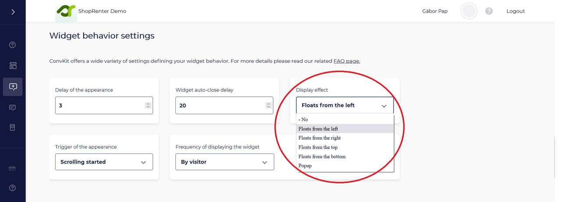The width and height of the screenshot is (561, 202).
Task: Expand the Trigger of the appearance dropdown
Action: click(x=104, y=162)
